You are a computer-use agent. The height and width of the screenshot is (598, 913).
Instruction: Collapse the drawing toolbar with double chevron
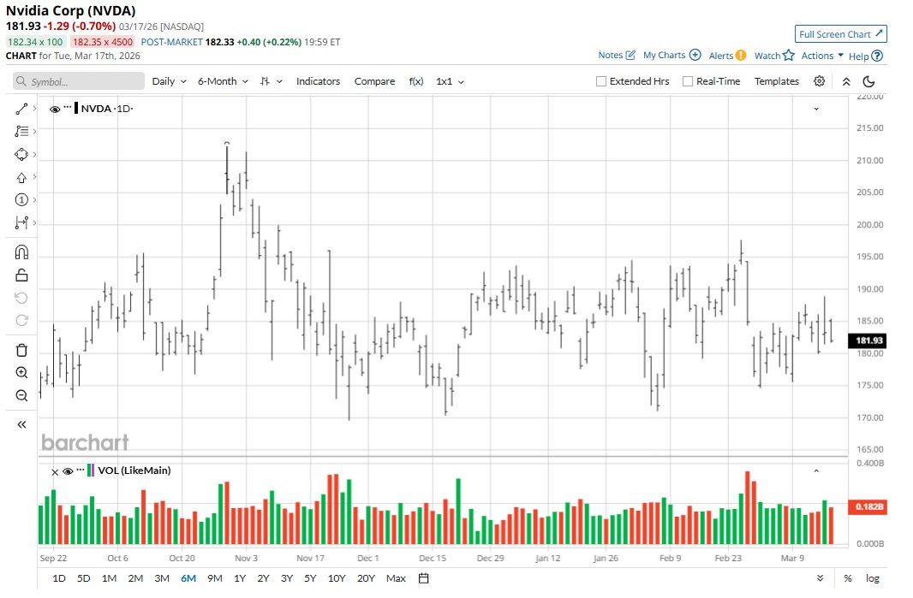(21, 424)
